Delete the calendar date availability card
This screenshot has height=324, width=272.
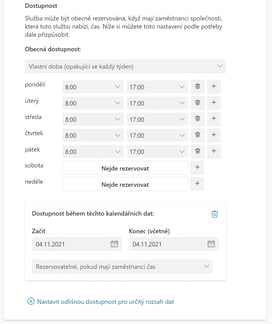coord(215,214)
